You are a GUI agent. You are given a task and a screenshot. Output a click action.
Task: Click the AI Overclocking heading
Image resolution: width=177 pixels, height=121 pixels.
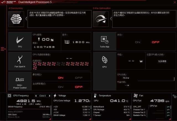click(x=15, y=8)
